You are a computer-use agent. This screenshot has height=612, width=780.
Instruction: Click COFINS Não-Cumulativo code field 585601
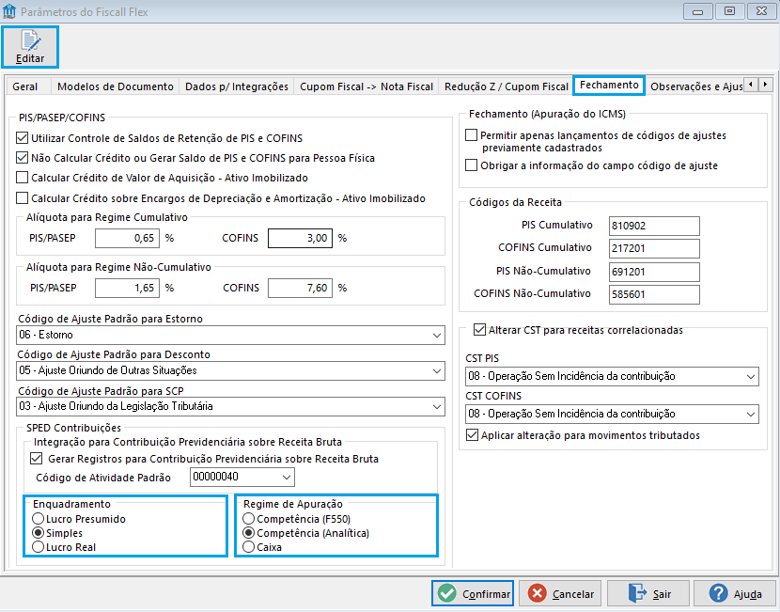tap(654, 294)
